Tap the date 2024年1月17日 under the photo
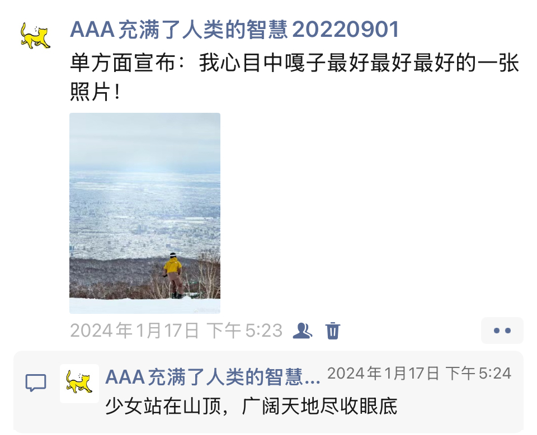The image size is (537, 435). pos(135,331)
